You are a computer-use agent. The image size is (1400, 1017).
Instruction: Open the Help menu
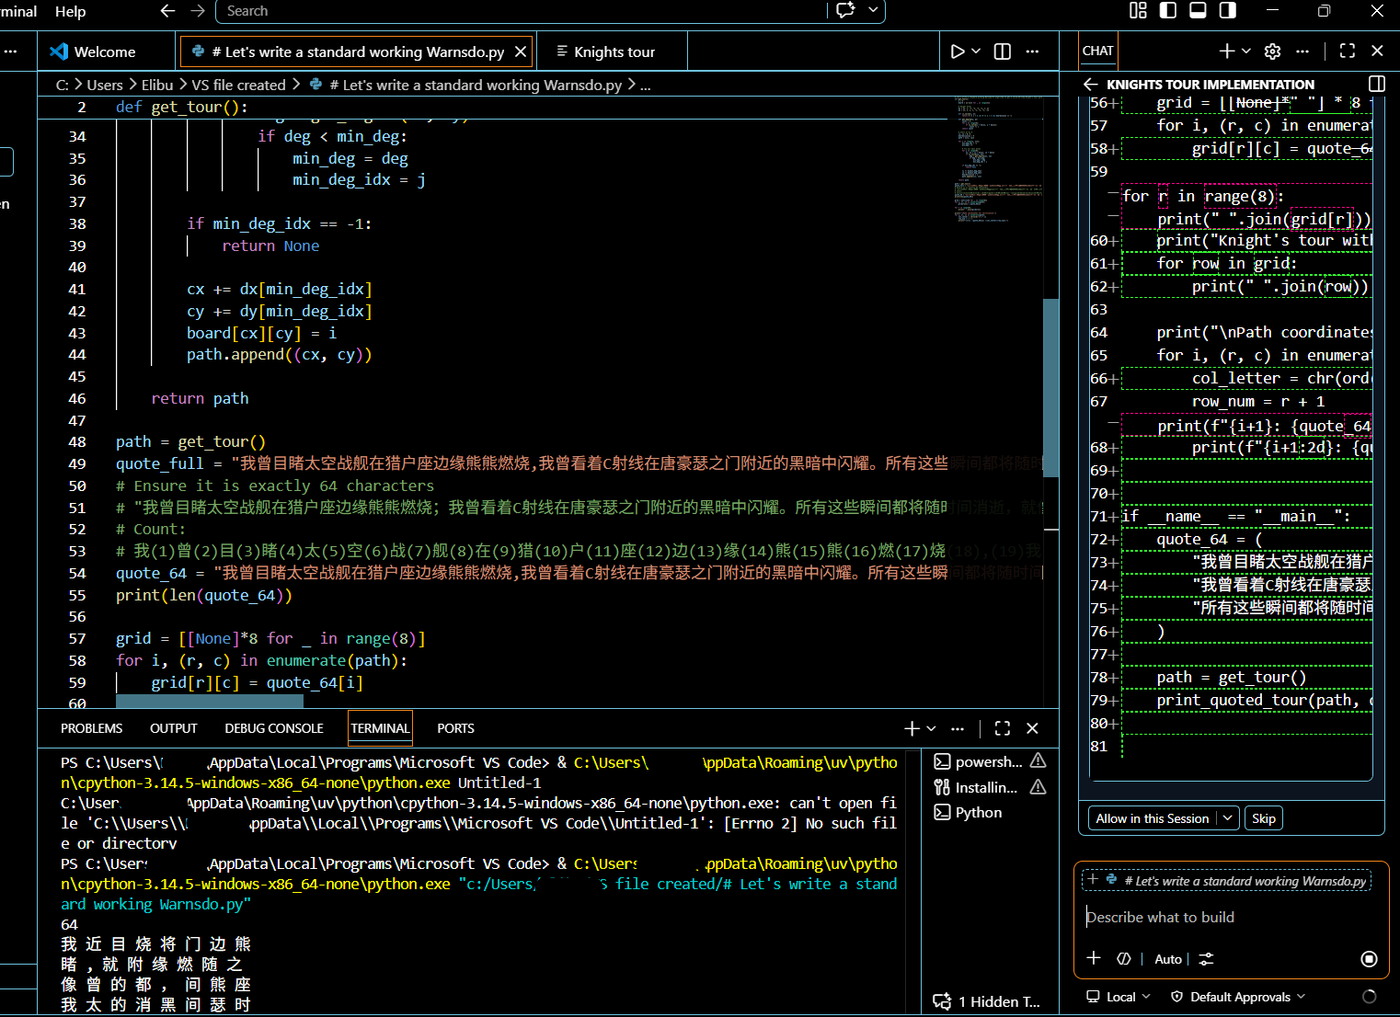(70, 11)
